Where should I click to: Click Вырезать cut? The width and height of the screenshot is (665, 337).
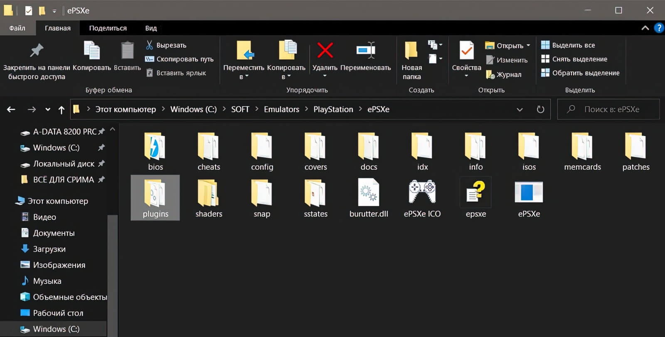pos(166,45)
